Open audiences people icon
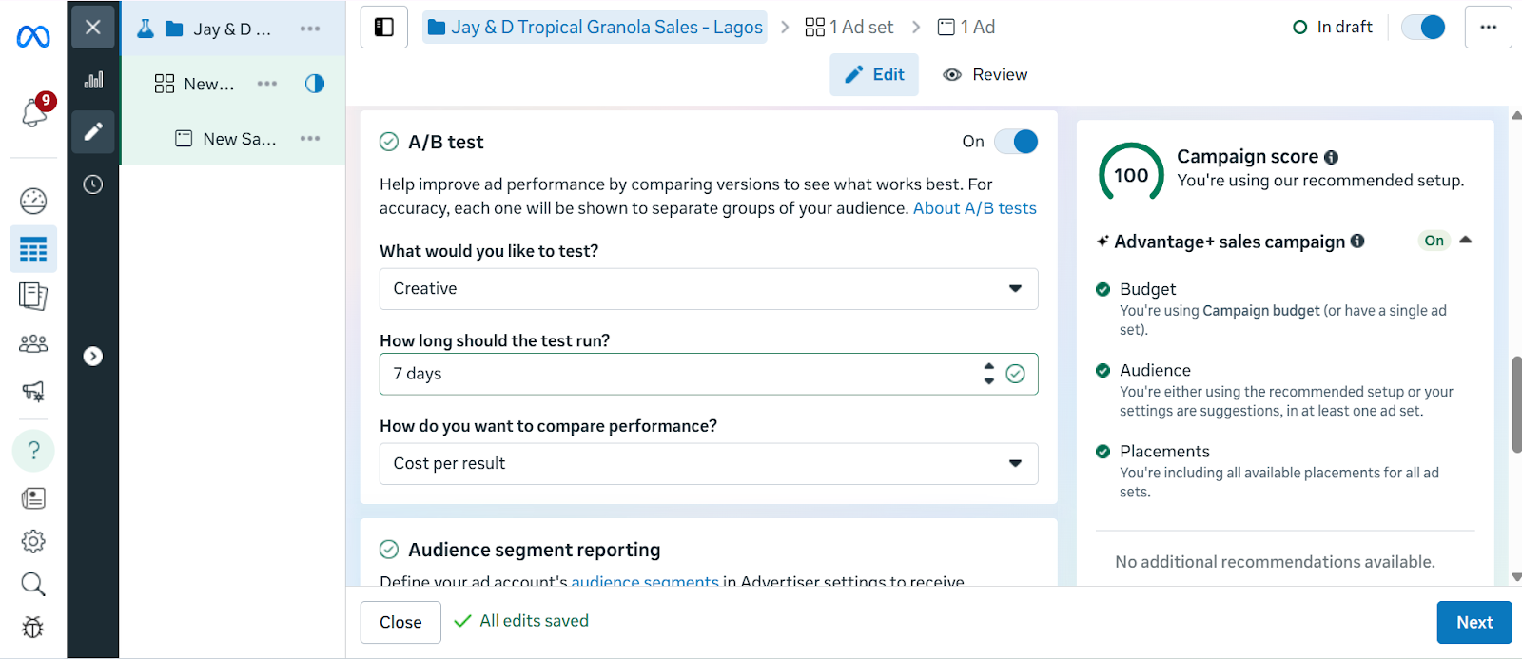This screenshot has height=659, width=1522. click(33, 343)
